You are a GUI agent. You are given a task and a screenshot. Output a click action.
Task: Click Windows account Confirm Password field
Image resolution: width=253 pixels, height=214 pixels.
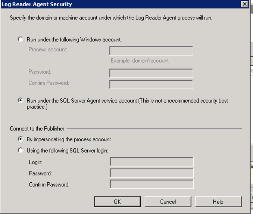pos(151,84)
